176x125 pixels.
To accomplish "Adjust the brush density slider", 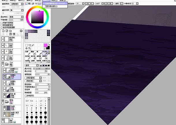I will pyautogui.click(x=43, y=74).
